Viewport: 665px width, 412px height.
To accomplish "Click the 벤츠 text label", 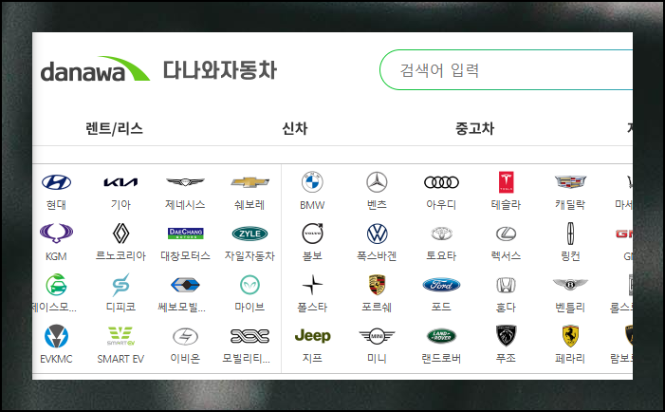I will point(377,205).
